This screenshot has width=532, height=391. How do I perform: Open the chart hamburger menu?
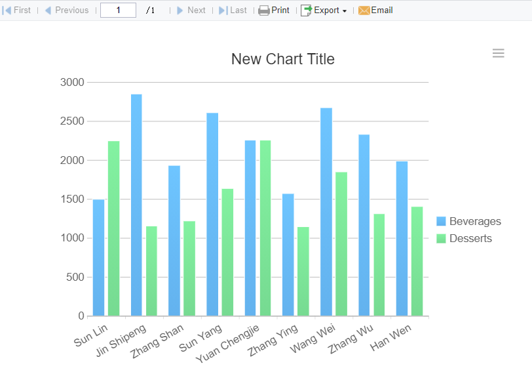pos(499,53)
